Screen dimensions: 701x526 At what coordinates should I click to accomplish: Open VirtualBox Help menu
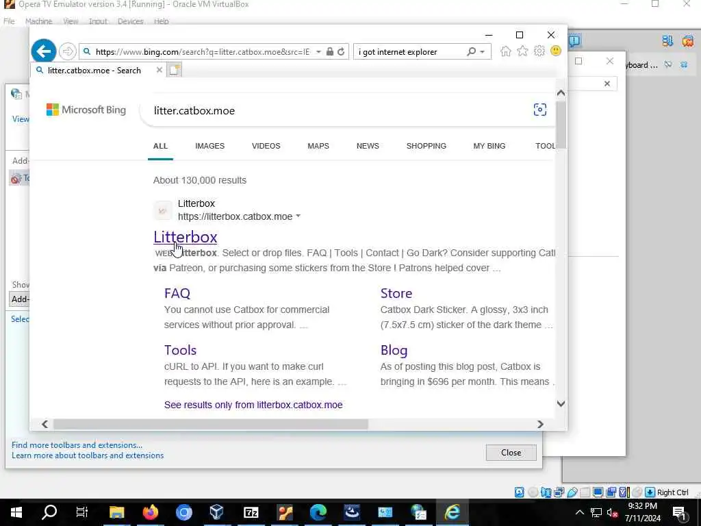point(161,21)
